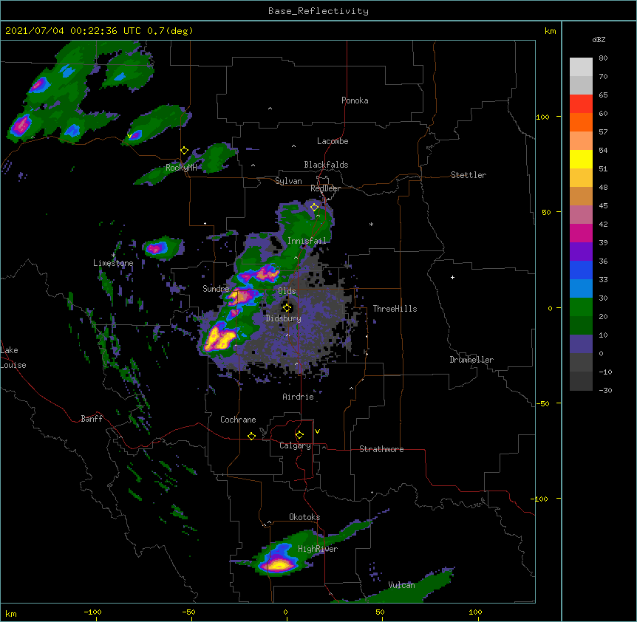Click the Olds town label
The width and height of the screenshot is (637, 622).
287,291
